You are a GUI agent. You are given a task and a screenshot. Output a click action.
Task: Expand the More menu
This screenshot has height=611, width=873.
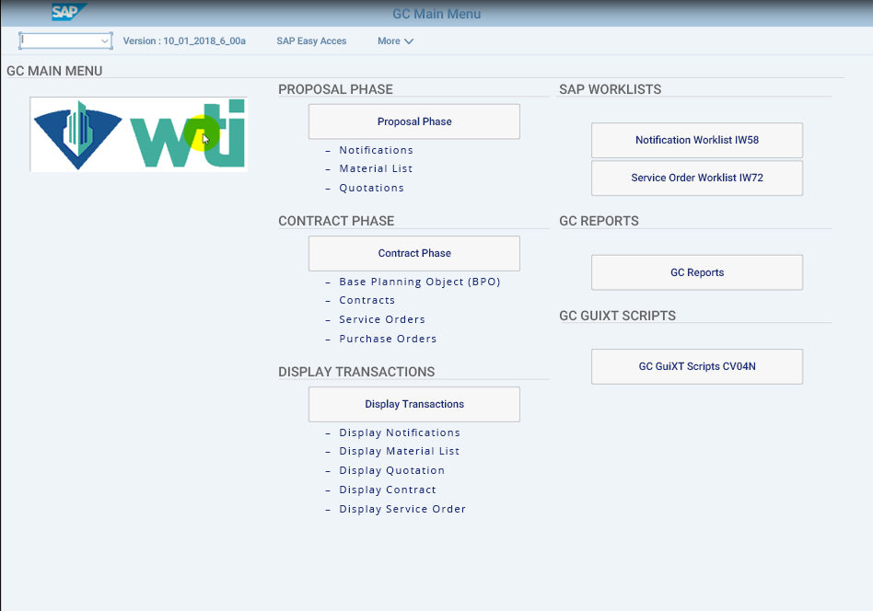click(x=395, y=41)
